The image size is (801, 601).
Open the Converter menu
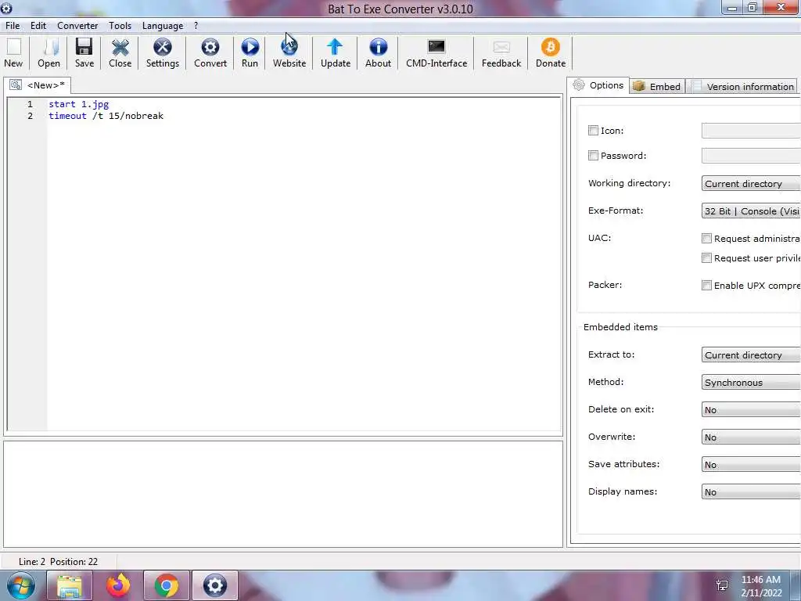77,26
